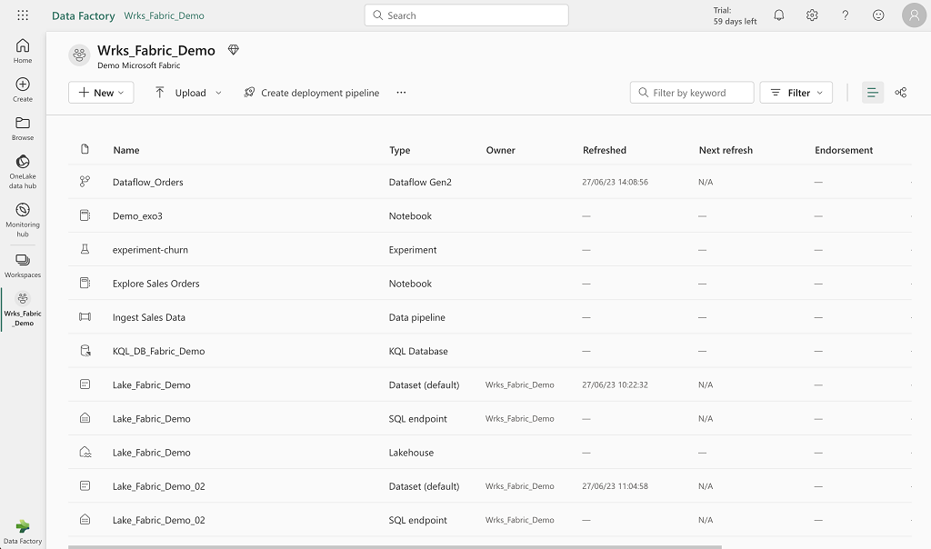Viewport: 931px width, 549px height.
Task: Click the Demo_exo3 notebook icon
Action: tap(85, 215)
